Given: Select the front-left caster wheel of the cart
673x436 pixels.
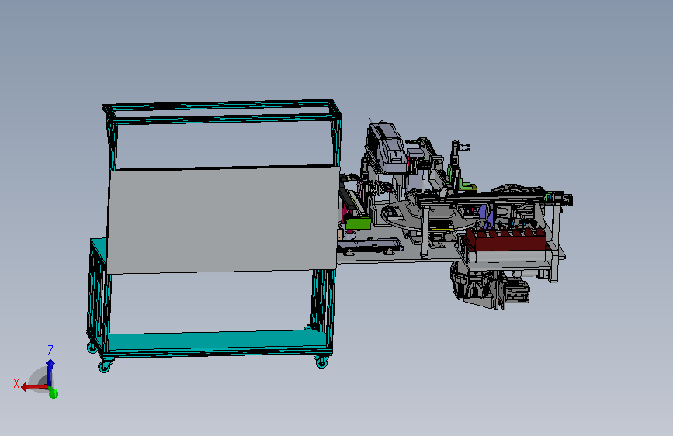Looking at the screenshot, I should (x=104, y=366).
